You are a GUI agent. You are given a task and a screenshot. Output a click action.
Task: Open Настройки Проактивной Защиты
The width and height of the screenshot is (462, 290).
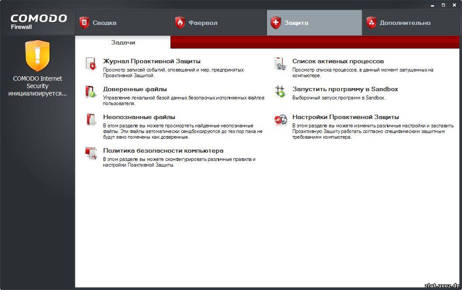pos(346,117)
